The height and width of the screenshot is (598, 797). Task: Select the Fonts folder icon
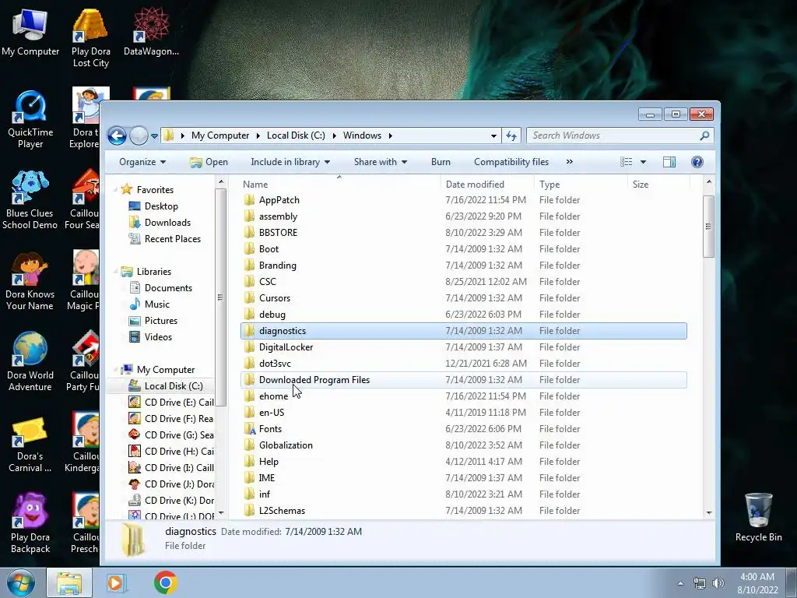click(249, 429)
